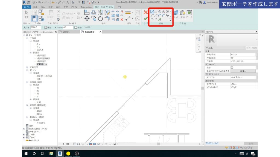Toggle the 表示 checkbox under グラフィックス

[232, 68]
